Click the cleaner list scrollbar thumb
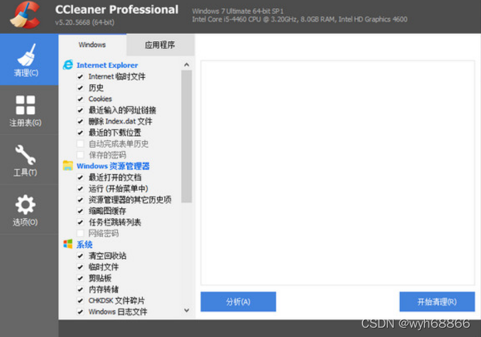This screenshot has width=481, height=337. click(x=186, y=136)
